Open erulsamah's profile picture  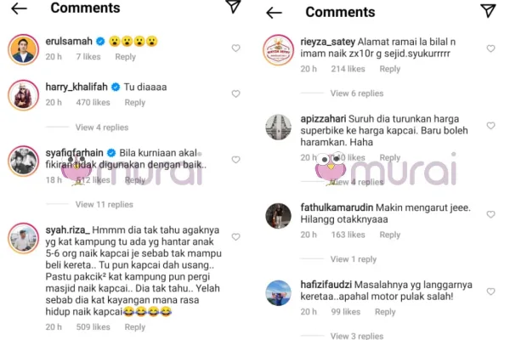23,49
